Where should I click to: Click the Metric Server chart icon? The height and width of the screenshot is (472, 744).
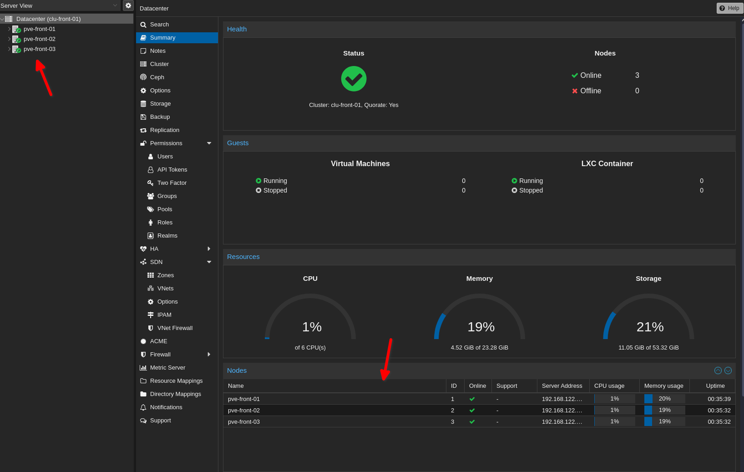pos(143,368)
